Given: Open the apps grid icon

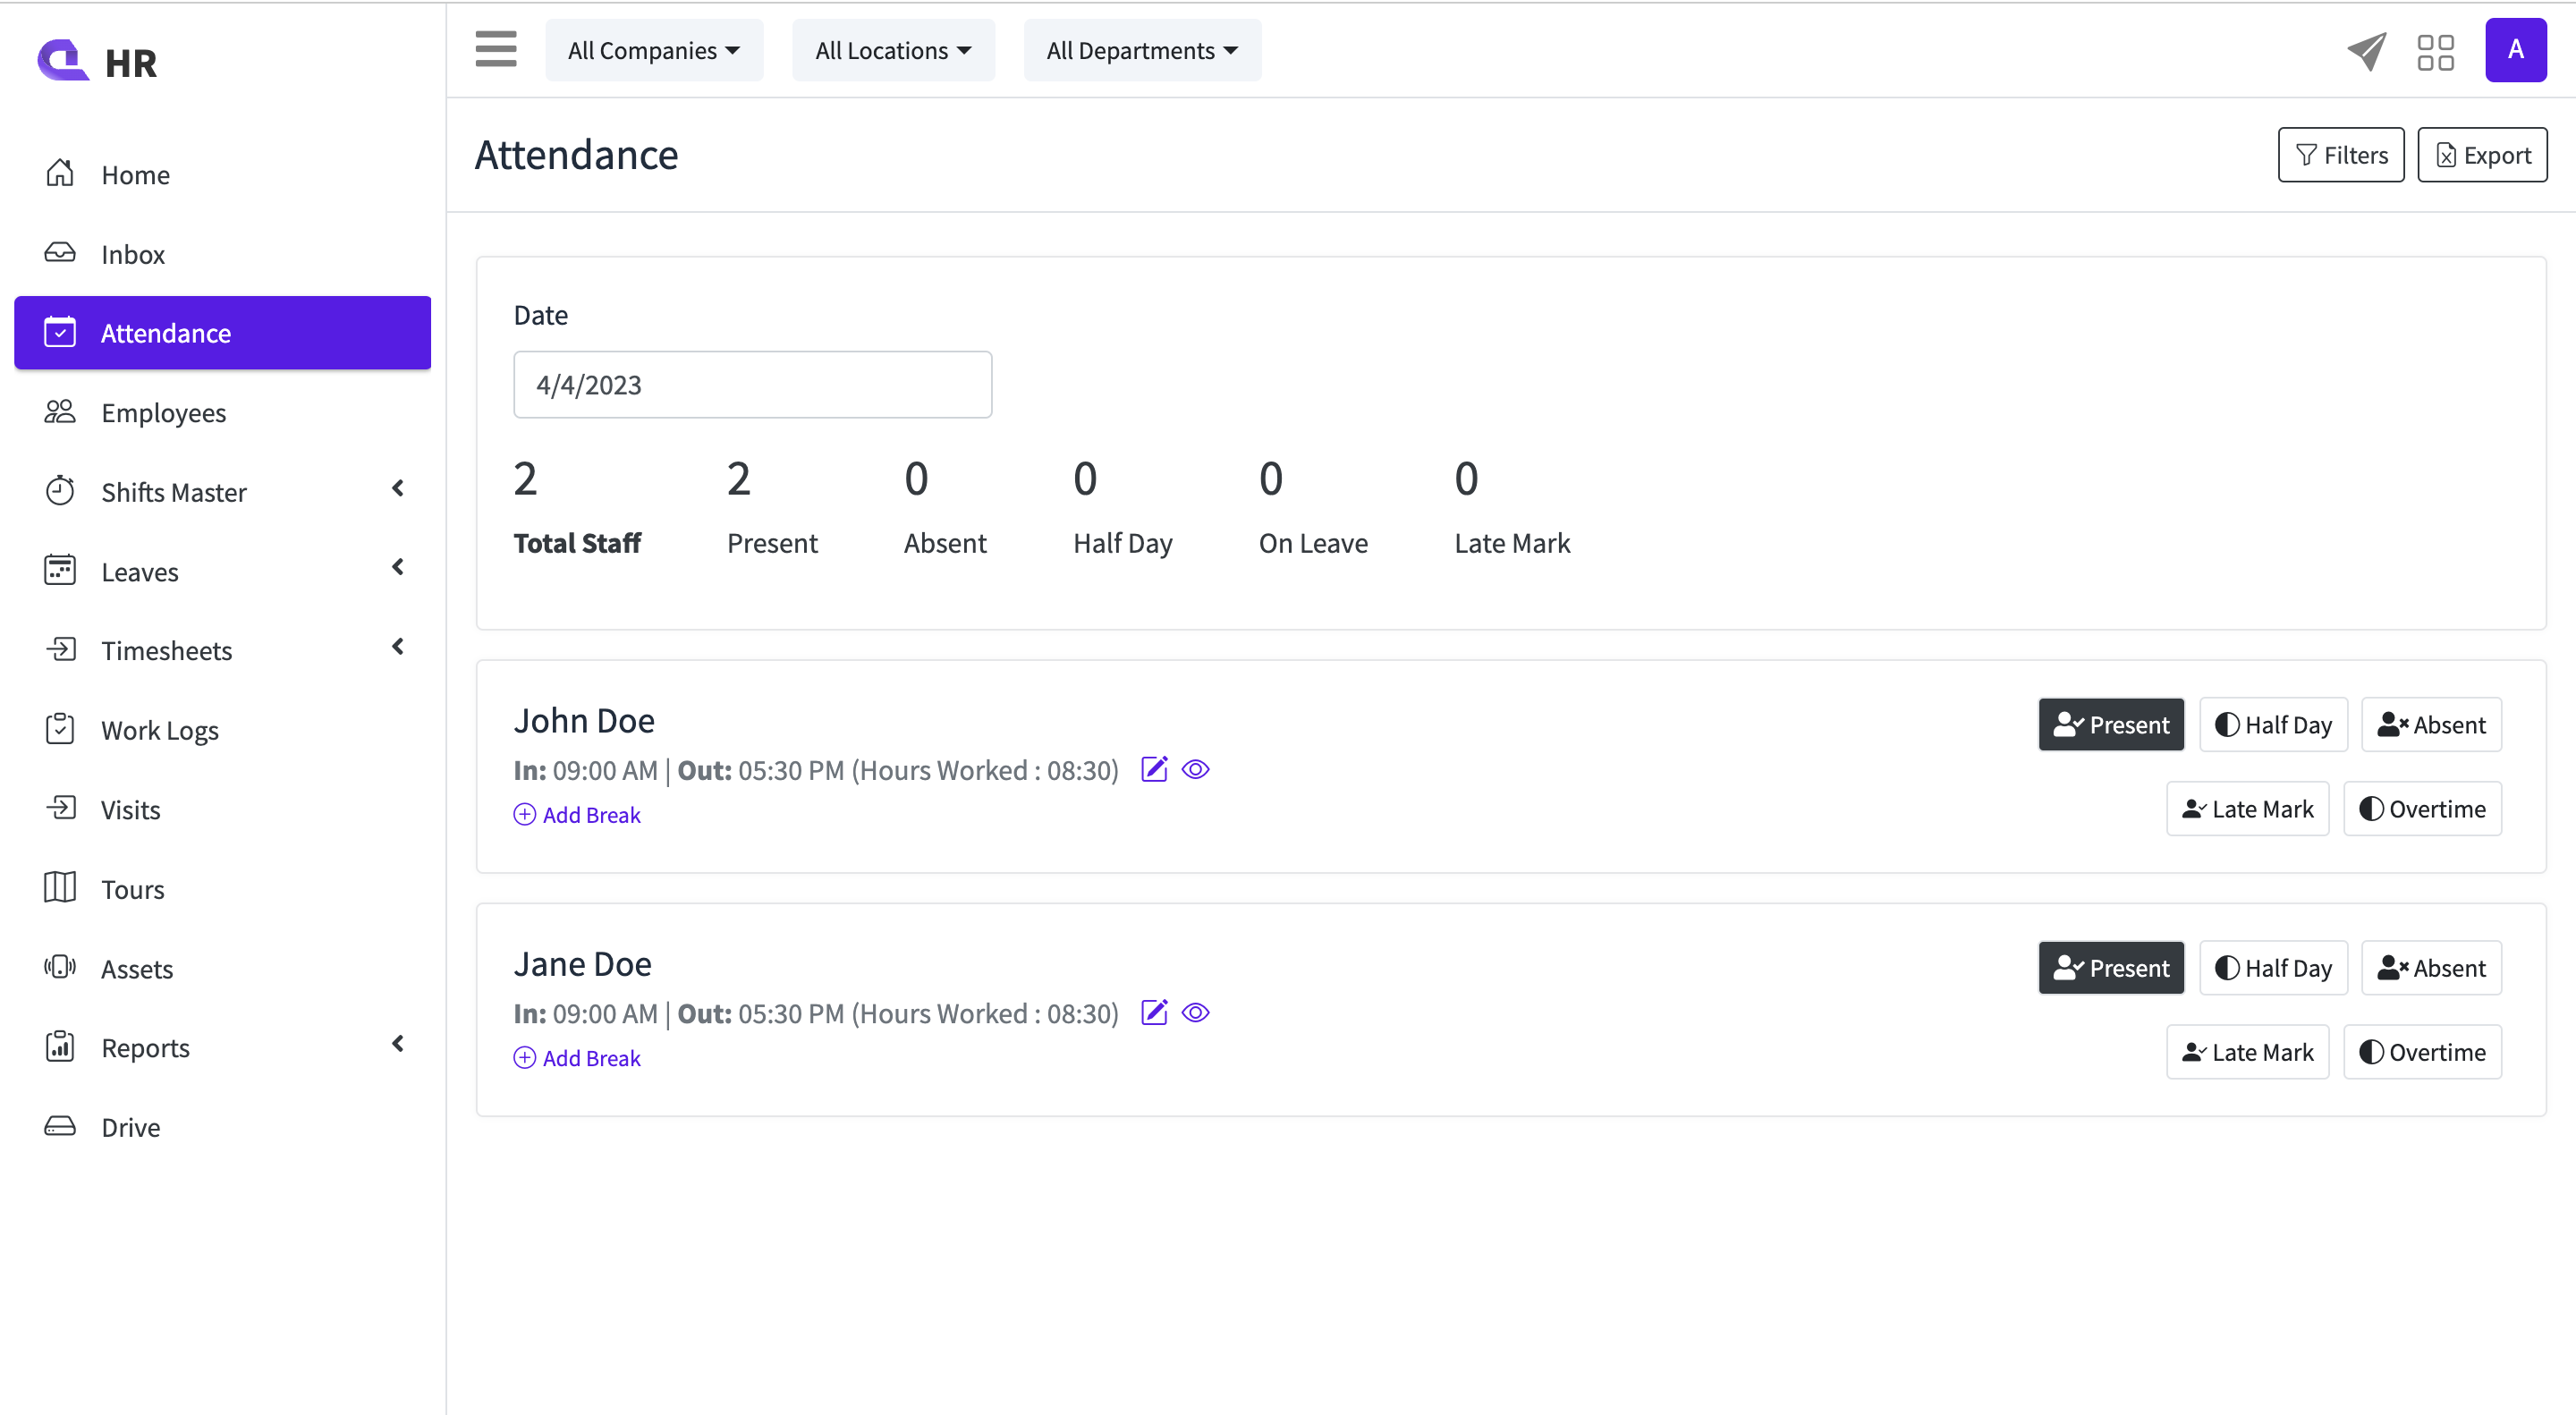Looking at the screenshot, I should [2436, 51].
